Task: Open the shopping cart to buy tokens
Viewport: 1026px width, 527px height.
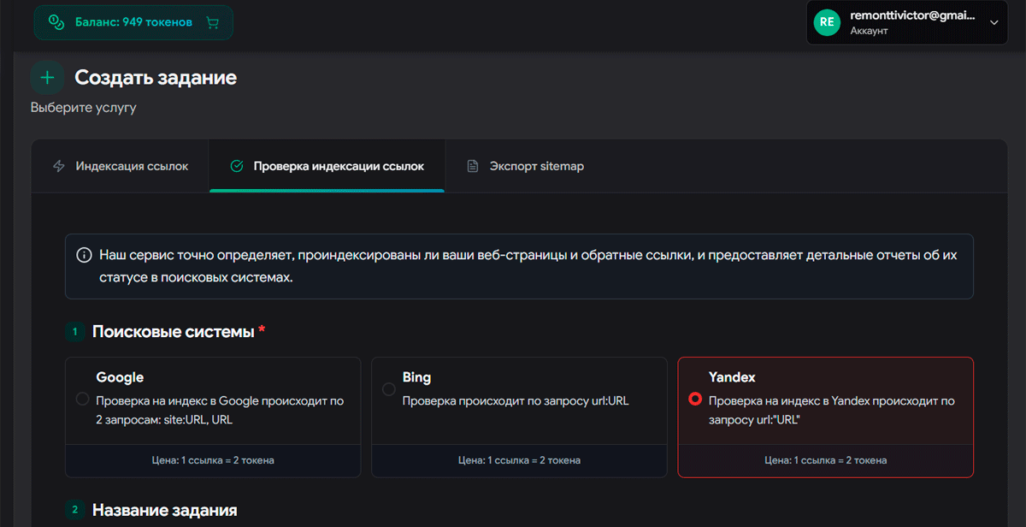Action: (x=210, y=22)
